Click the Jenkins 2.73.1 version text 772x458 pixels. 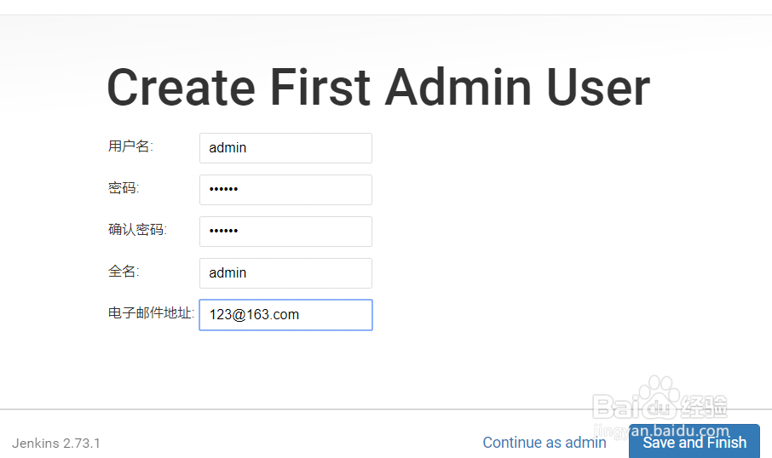coord(56,444)
